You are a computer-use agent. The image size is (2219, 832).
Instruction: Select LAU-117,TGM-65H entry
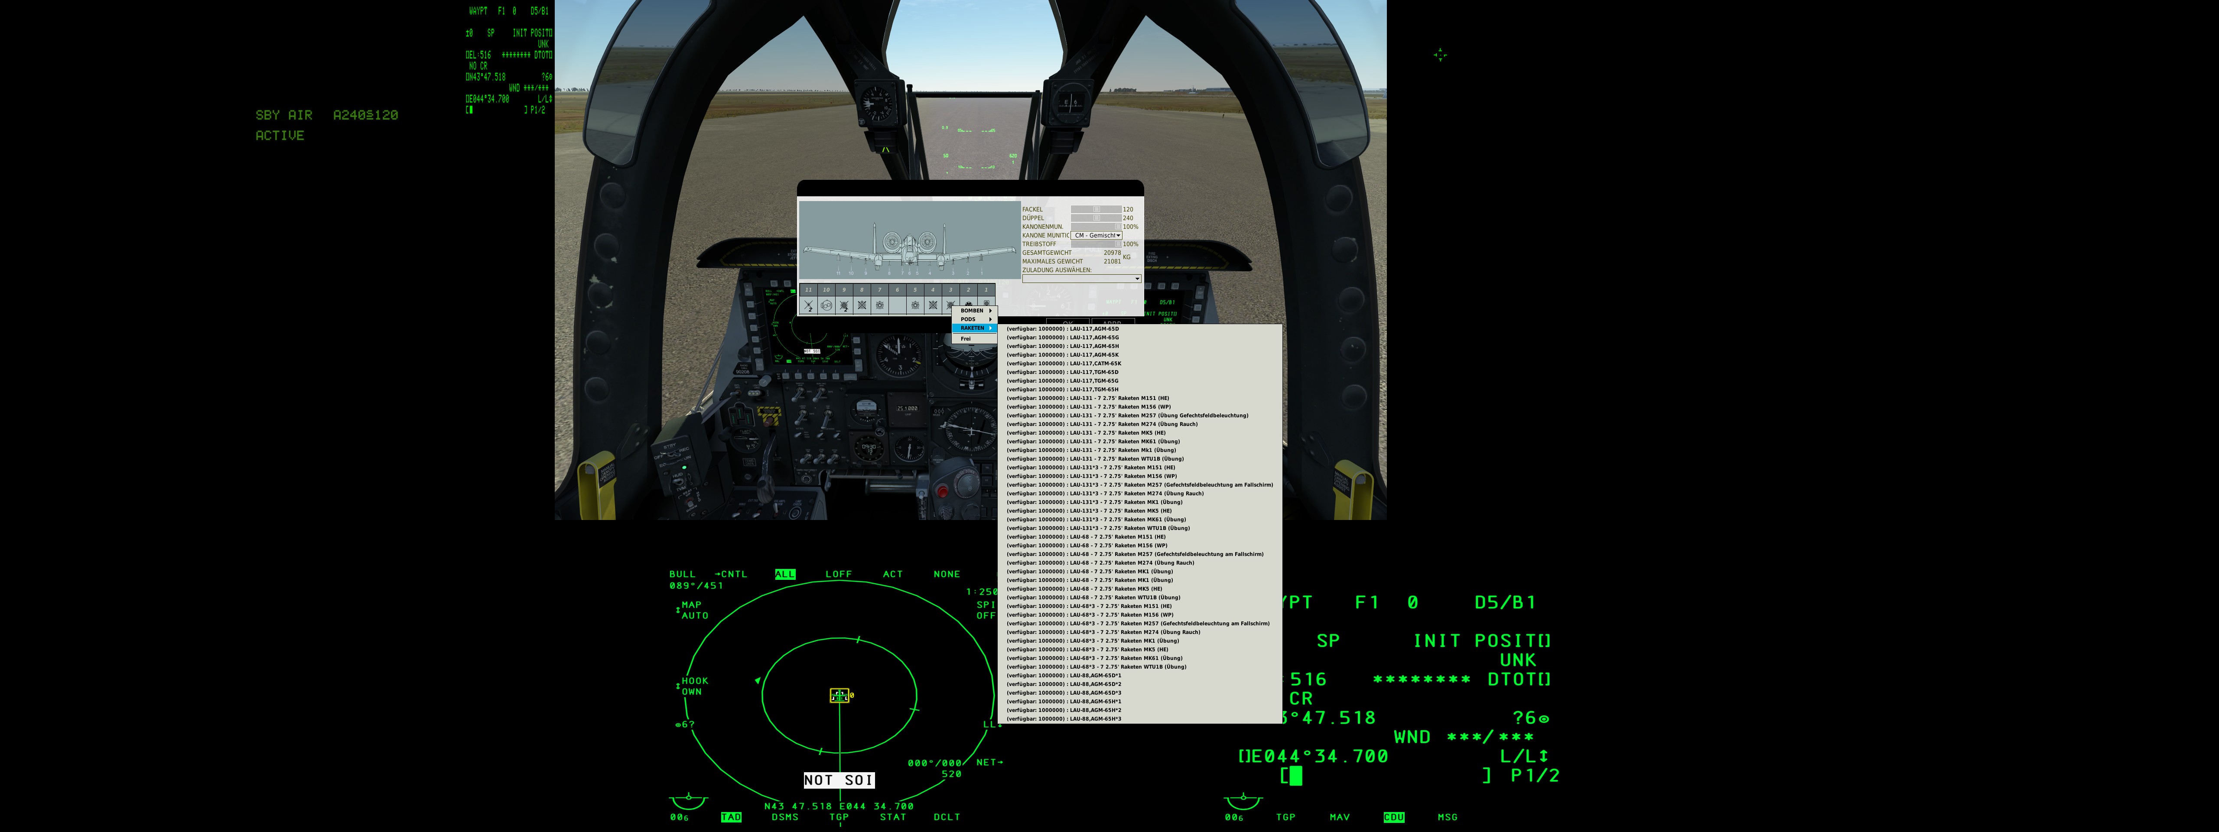click(1141, 389)
